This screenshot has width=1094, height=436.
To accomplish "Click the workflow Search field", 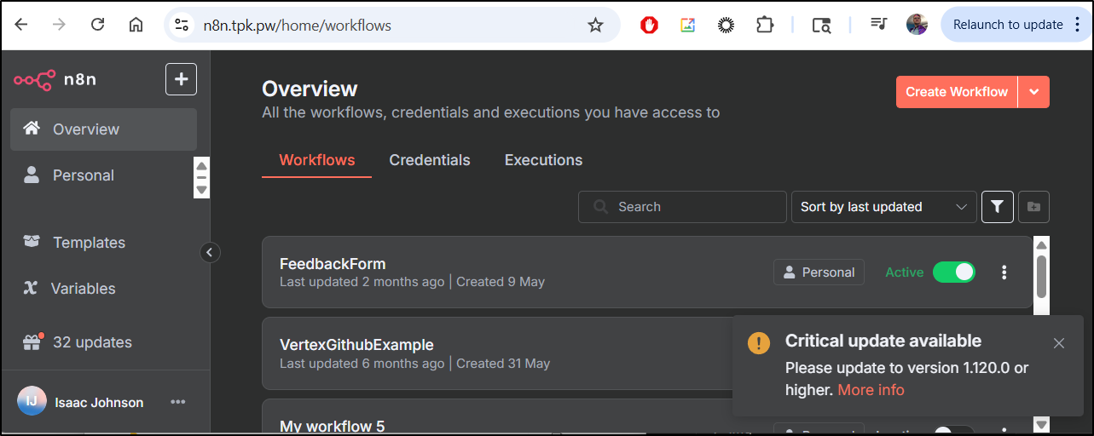I will (x=682, y=207).
